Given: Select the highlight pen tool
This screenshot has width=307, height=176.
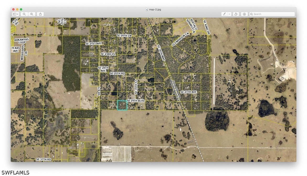Looking at the screenshot, I should (224, 14).
